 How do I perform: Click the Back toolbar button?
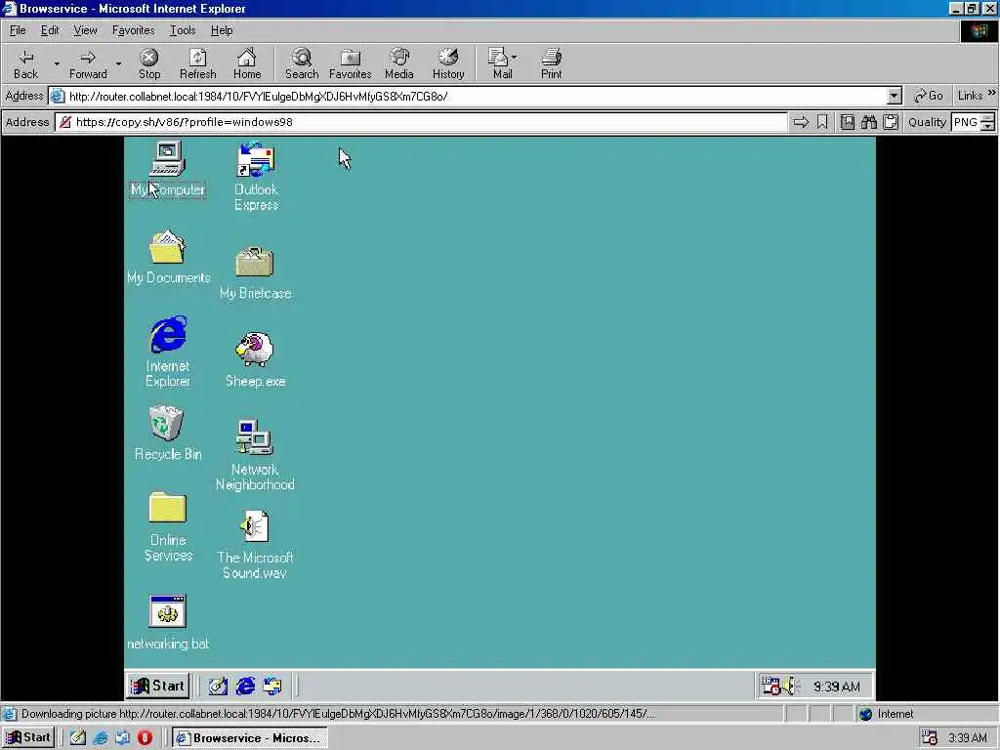coord(25,63)
